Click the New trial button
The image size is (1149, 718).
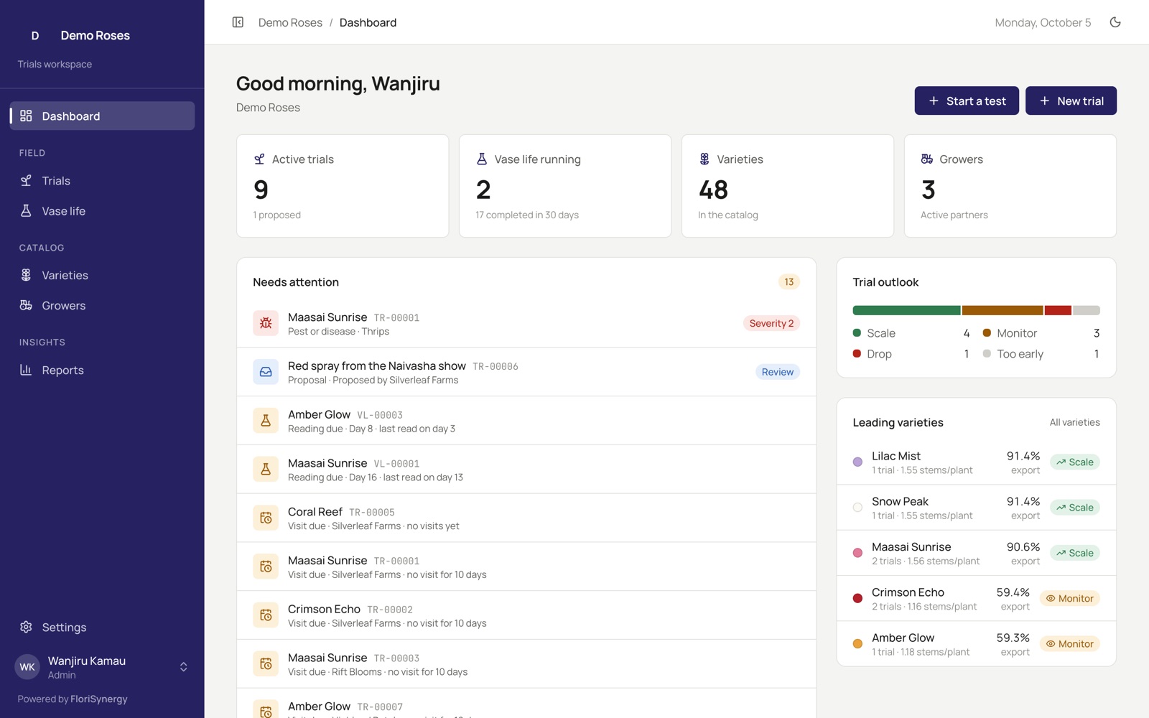pyautogui.click(x=1071, y=101)
